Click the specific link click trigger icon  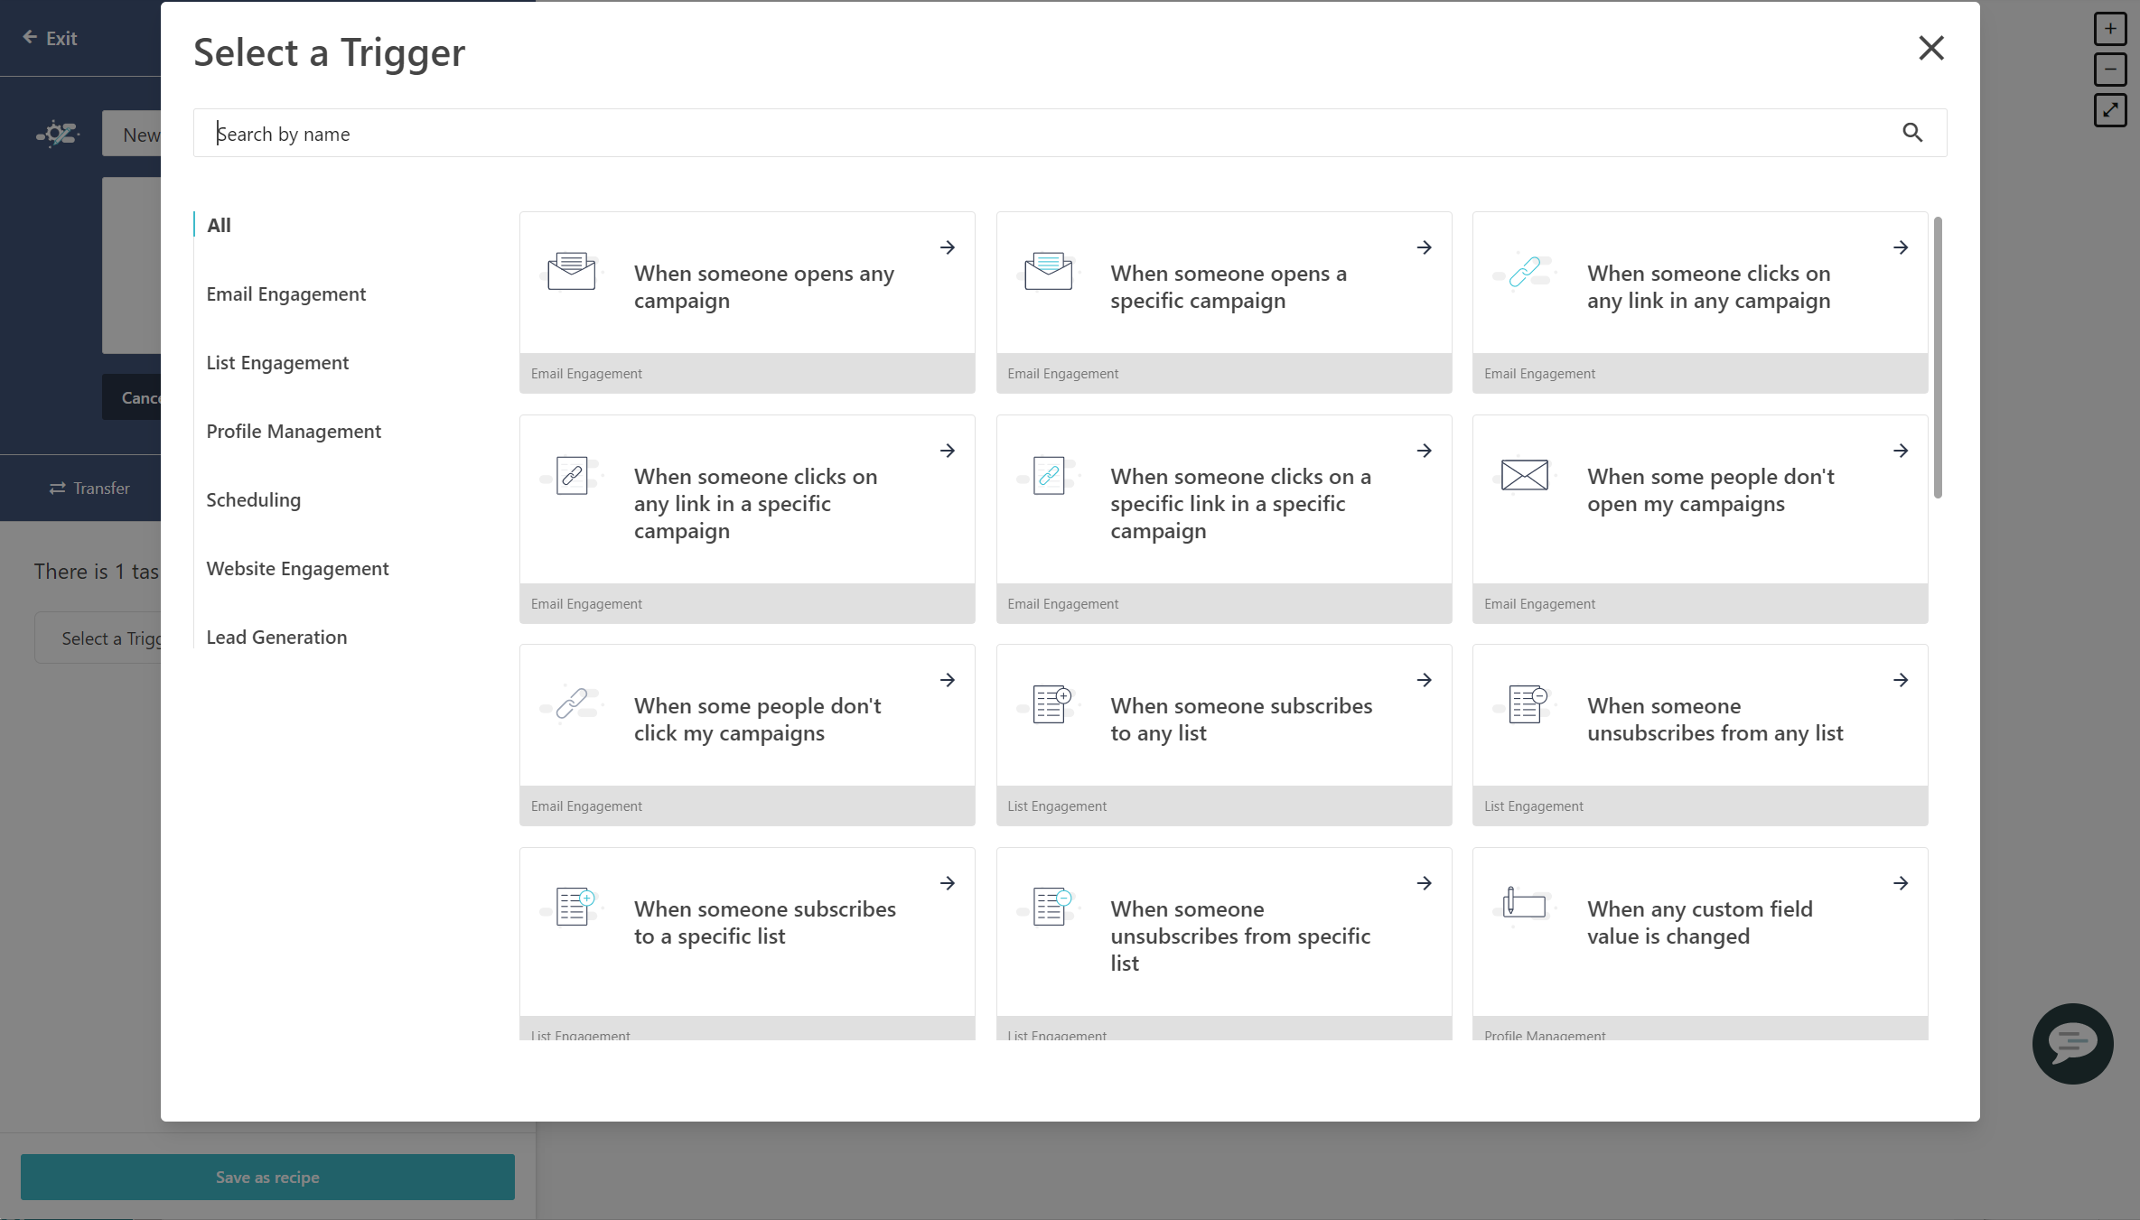(x=1050, y=476)
